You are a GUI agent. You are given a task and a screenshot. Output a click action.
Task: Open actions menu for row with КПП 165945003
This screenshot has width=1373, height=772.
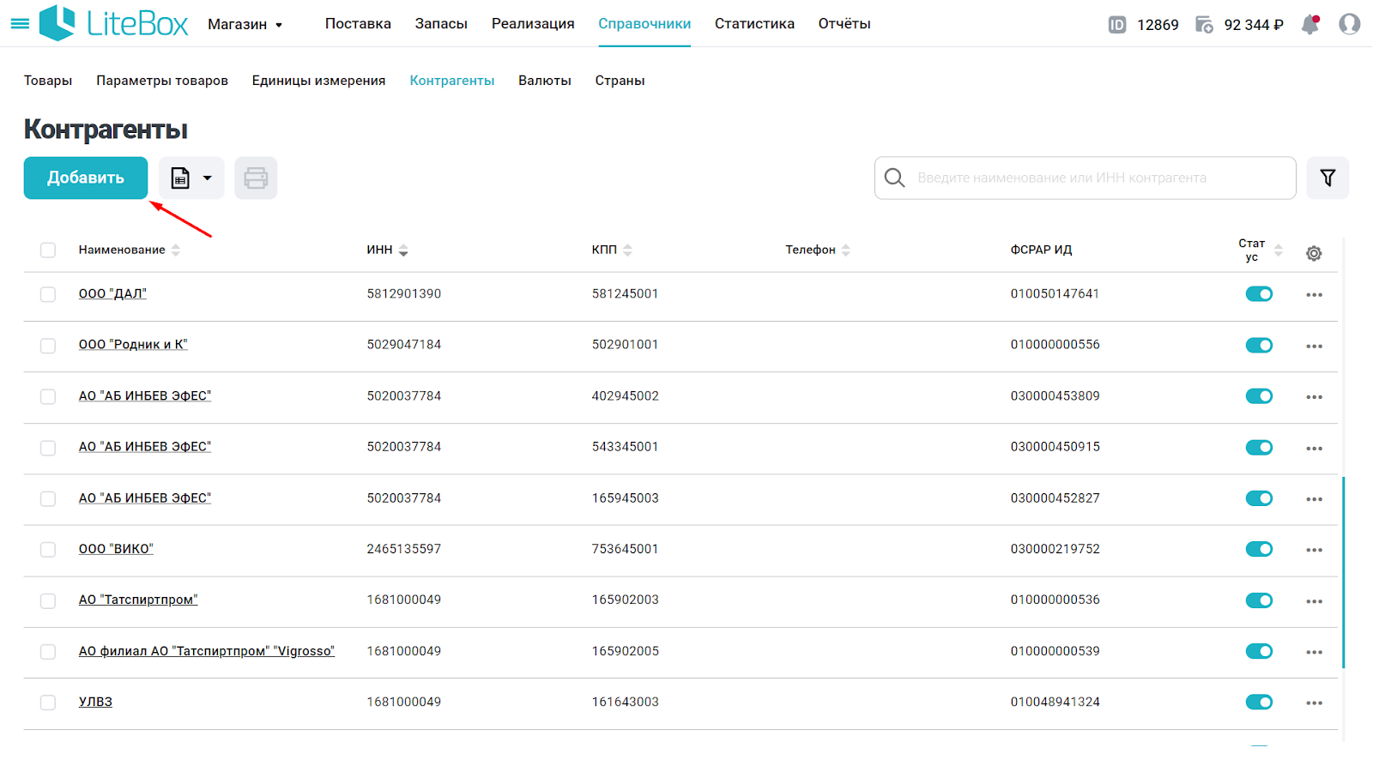tap(1314, 498)
